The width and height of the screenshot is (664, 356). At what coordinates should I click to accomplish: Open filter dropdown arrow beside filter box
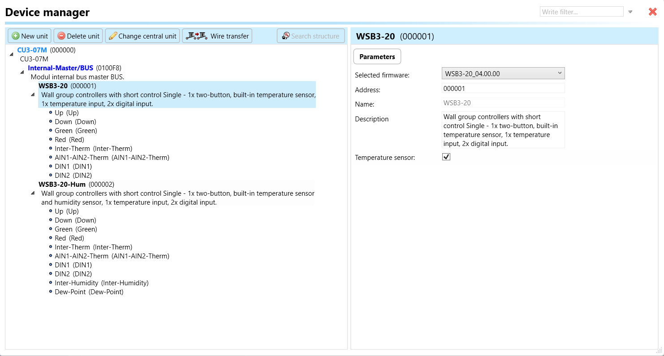coord(630,12)
